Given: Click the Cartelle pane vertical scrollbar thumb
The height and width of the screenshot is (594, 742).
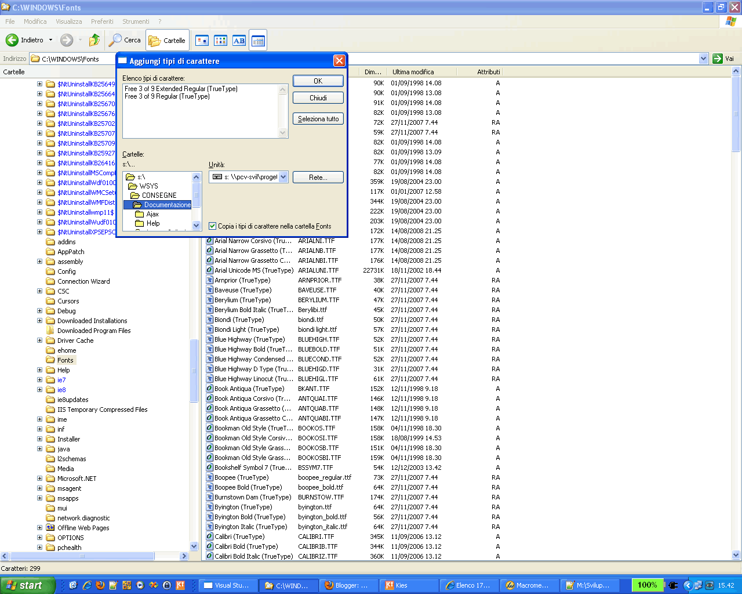Looking at the screenshot, I should 194,370.
